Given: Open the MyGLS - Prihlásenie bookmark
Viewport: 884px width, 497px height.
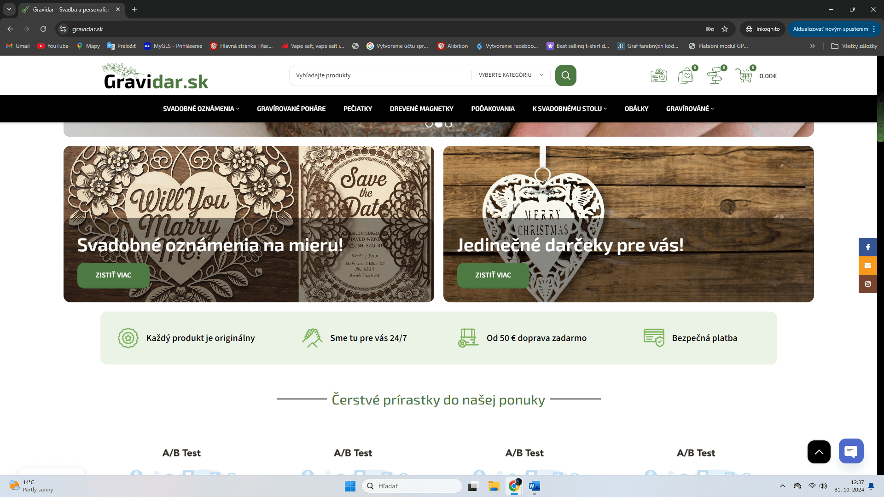Looking at the screenshot, I should [173, 46].
